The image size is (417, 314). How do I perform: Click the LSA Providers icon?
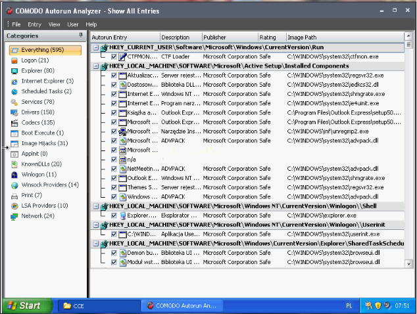tap(14, 206)
